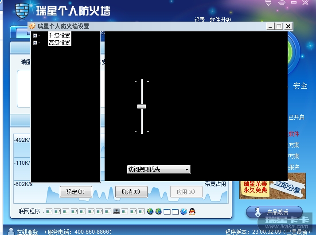
Task: Select 高级设置 in the settings tree
Action: pyautogui.click(x=60, y=42)
